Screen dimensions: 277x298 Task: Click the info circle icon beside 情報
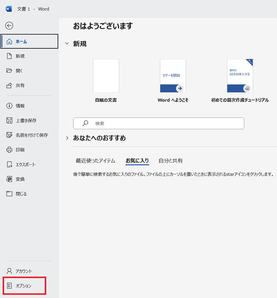[9, 106]
